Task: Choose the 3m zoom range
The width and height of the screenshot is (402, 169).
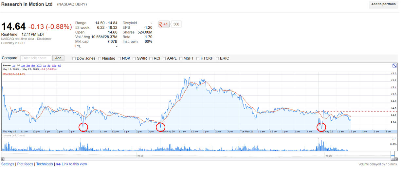Action: click(28, 66)
